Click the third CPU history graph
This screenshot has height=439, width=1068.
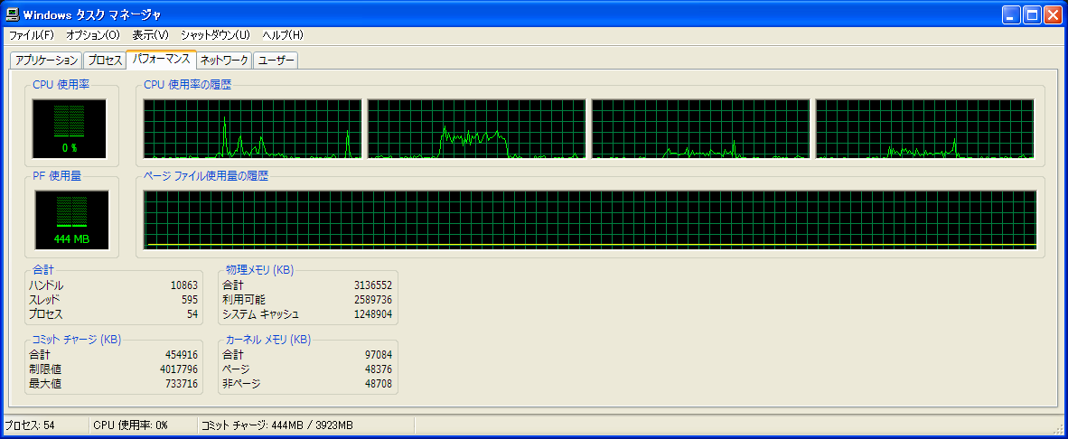(701, 128)
